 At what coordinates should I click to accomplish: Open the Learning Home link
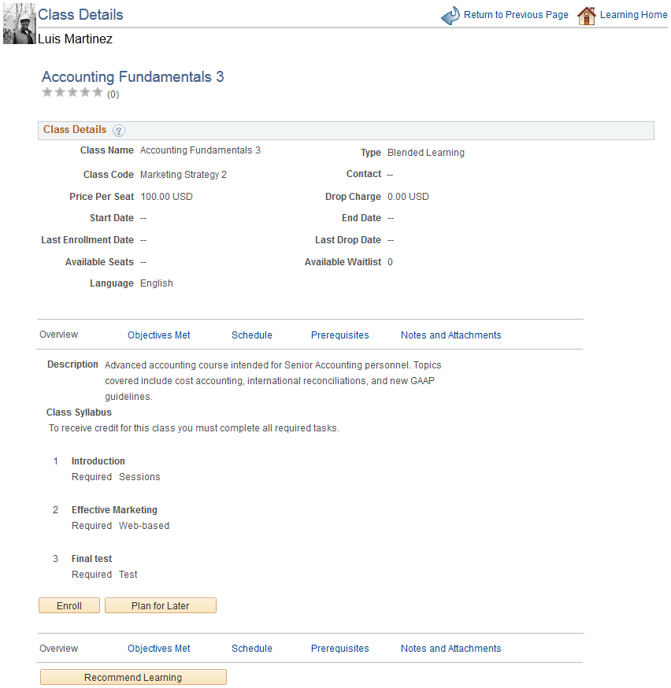coord(634,14)
